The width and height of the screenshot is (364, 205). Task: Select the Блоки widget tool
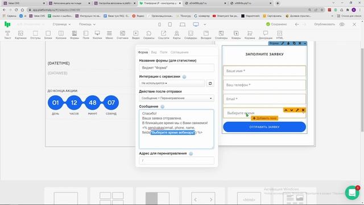48,35
